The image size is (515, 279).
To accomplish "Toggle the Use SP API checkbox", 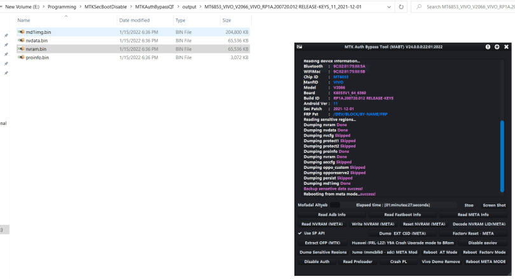I will coord(300,233).
